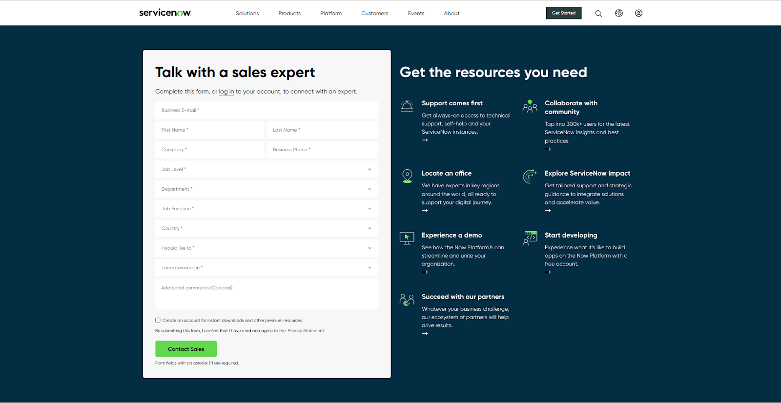
Task: Open the Customers menu
Action: point(375,13)
